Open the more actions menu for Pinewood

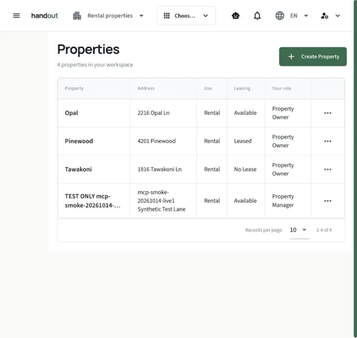[328, 141]
